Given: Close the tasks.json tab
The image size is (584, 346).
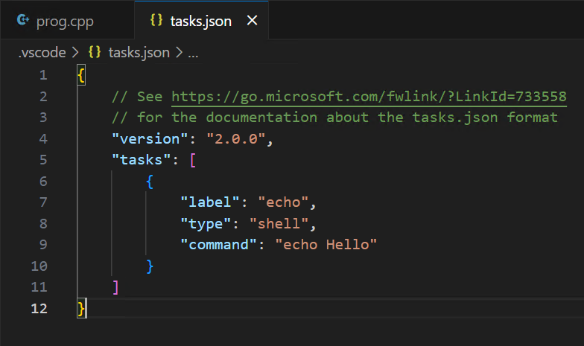Looking at the screenshot, I should pyautogui.click(x=252, y=21).
